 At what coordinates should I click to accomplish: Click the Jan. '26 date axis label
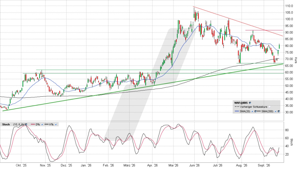(86, 165)
